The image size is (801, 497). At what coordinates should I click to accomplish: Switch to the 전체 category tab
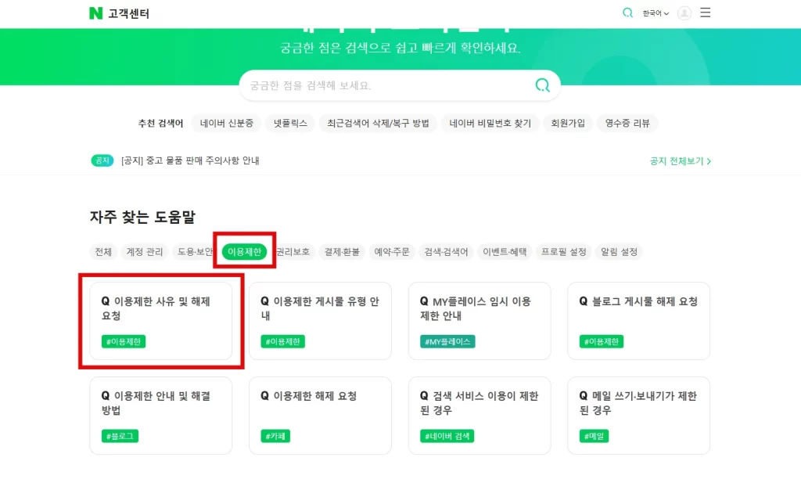[x=102, y=252]
